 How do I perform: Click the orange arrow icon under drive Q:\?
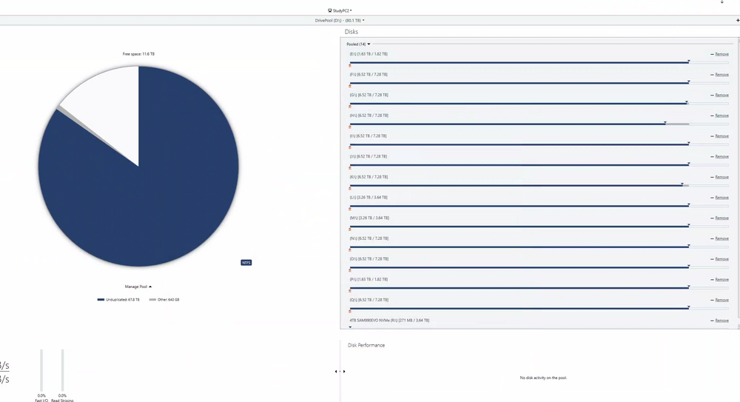pyautogui.click(x=350, y=311)
